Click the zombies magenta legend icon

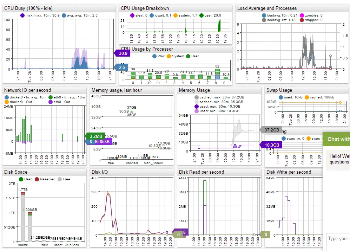302,15
